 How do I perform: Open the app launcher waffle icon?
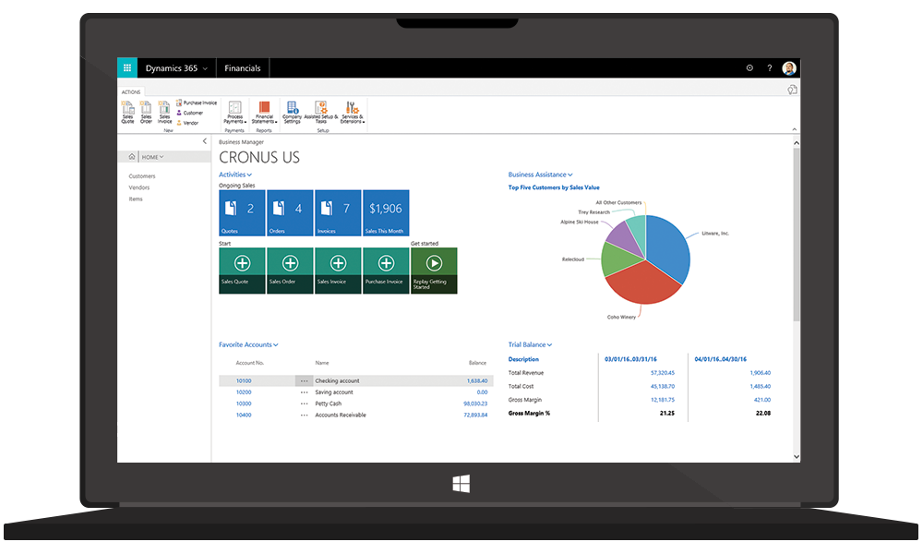click(x=127, y=67)
